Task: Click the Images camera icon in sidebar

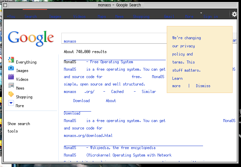Action: (x=11, y=68)
